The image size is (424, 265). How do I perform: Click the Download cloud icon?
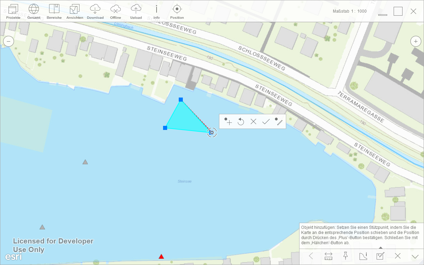[x=95, y=12]
